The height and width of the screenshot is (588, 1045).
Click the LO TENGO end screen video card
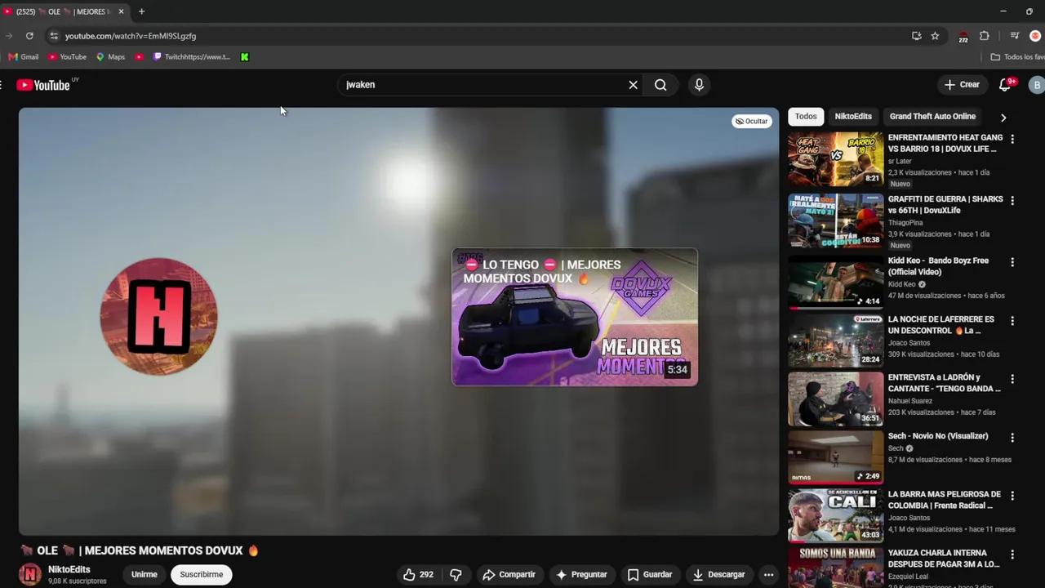point(575,317)
